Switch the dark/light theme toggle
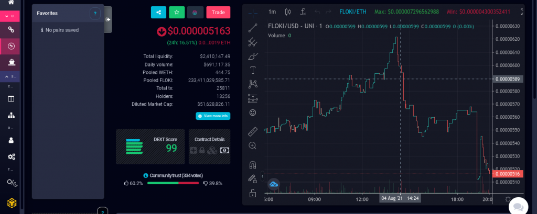Viewport: 537px width, 214px height. pyautogui.click(x=11, y=182)
